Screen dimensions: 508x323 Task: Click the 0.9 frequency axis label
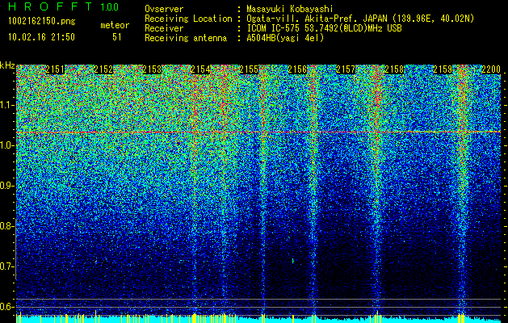tap(7, 186)
